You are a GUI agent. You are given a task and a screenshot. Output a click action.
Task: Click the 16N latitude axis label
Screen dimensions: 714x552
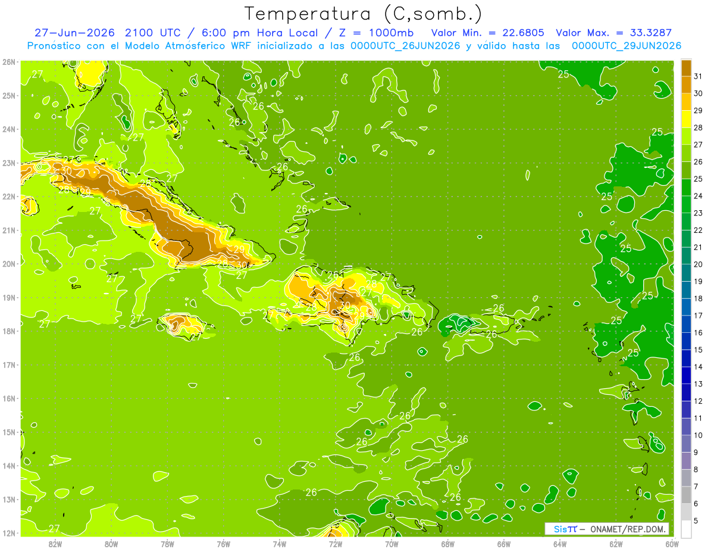click(x=9, y=398)
